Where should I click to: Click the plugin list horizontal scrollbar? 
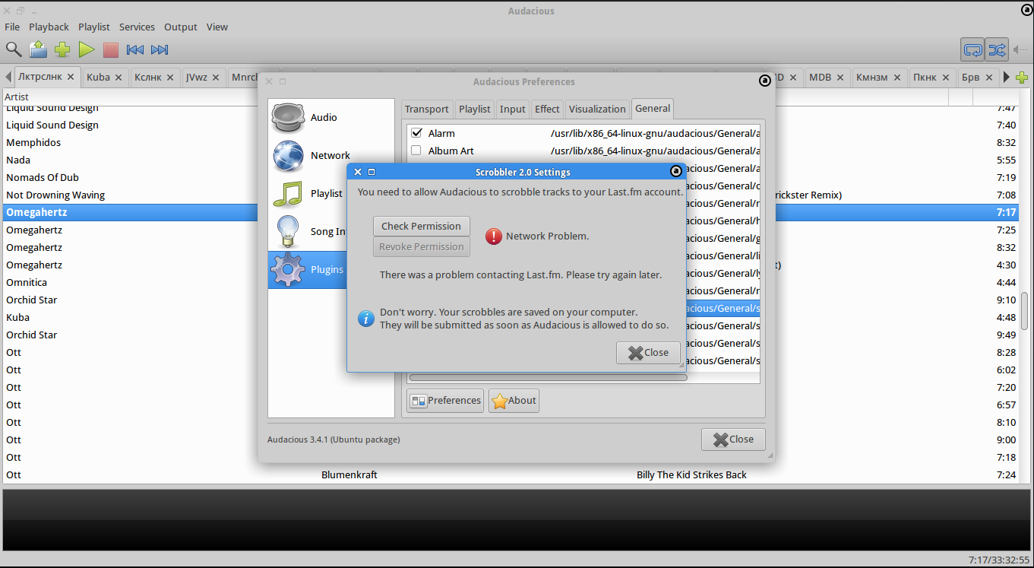click(x=548, y=377)
